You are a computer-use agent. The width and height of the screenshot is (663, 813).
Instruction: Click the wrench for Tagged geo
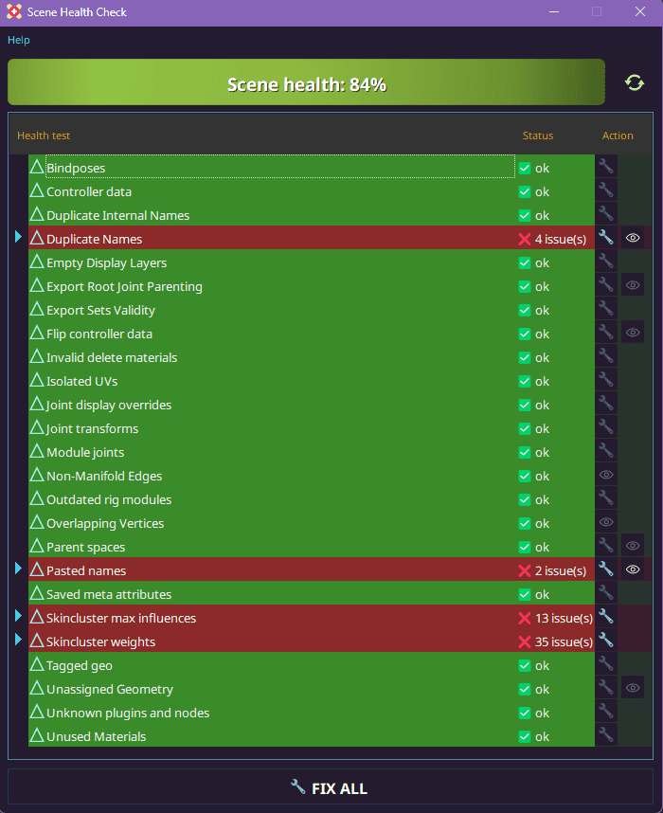point(606,663)
